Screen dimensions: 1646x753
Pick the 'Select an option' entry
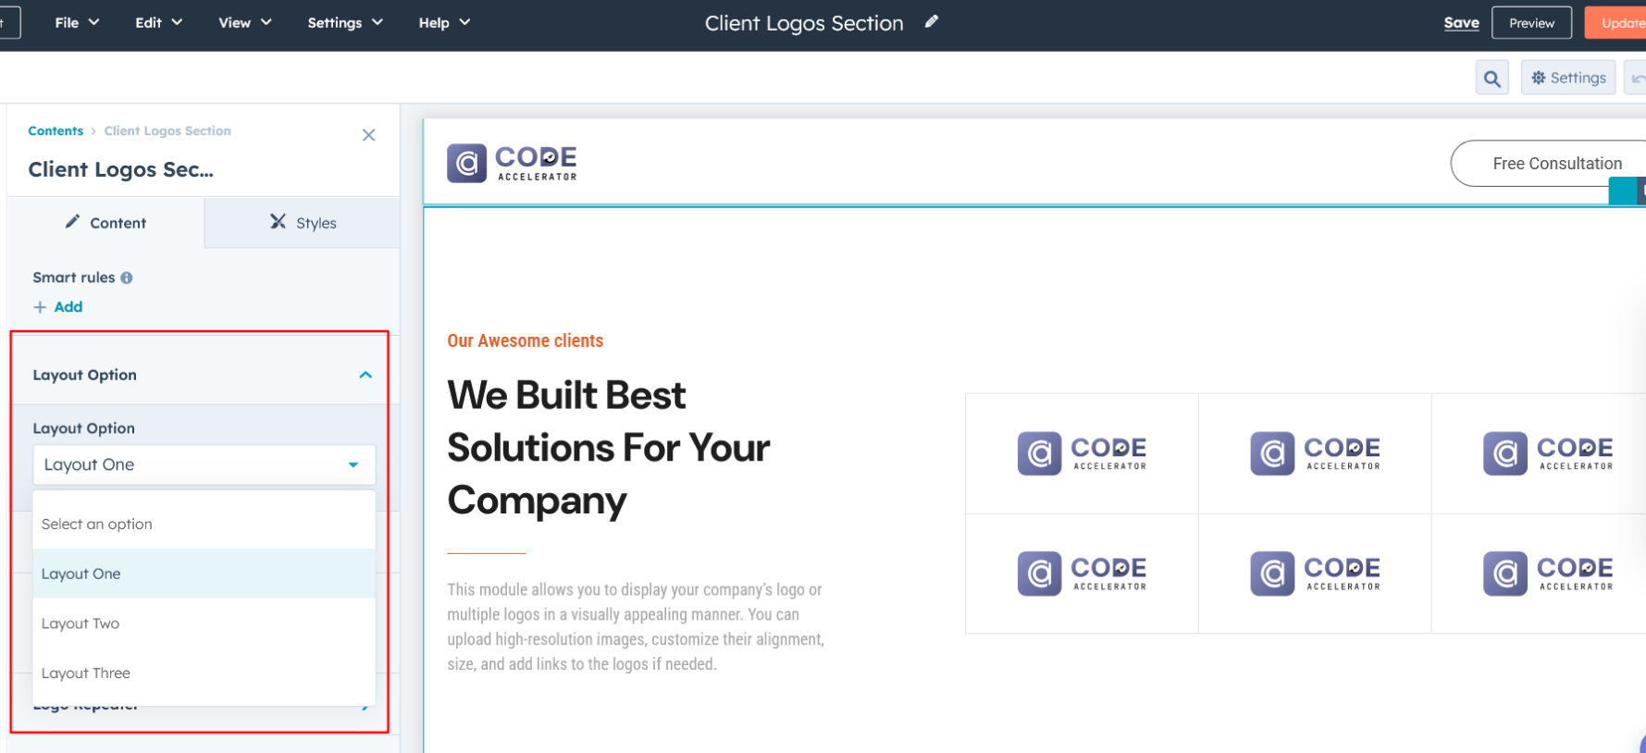[97, 524]
